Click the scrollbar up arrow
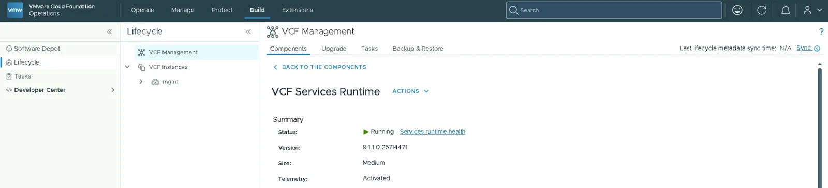This screenshot has height=188, width=828. tap(820, 64)
